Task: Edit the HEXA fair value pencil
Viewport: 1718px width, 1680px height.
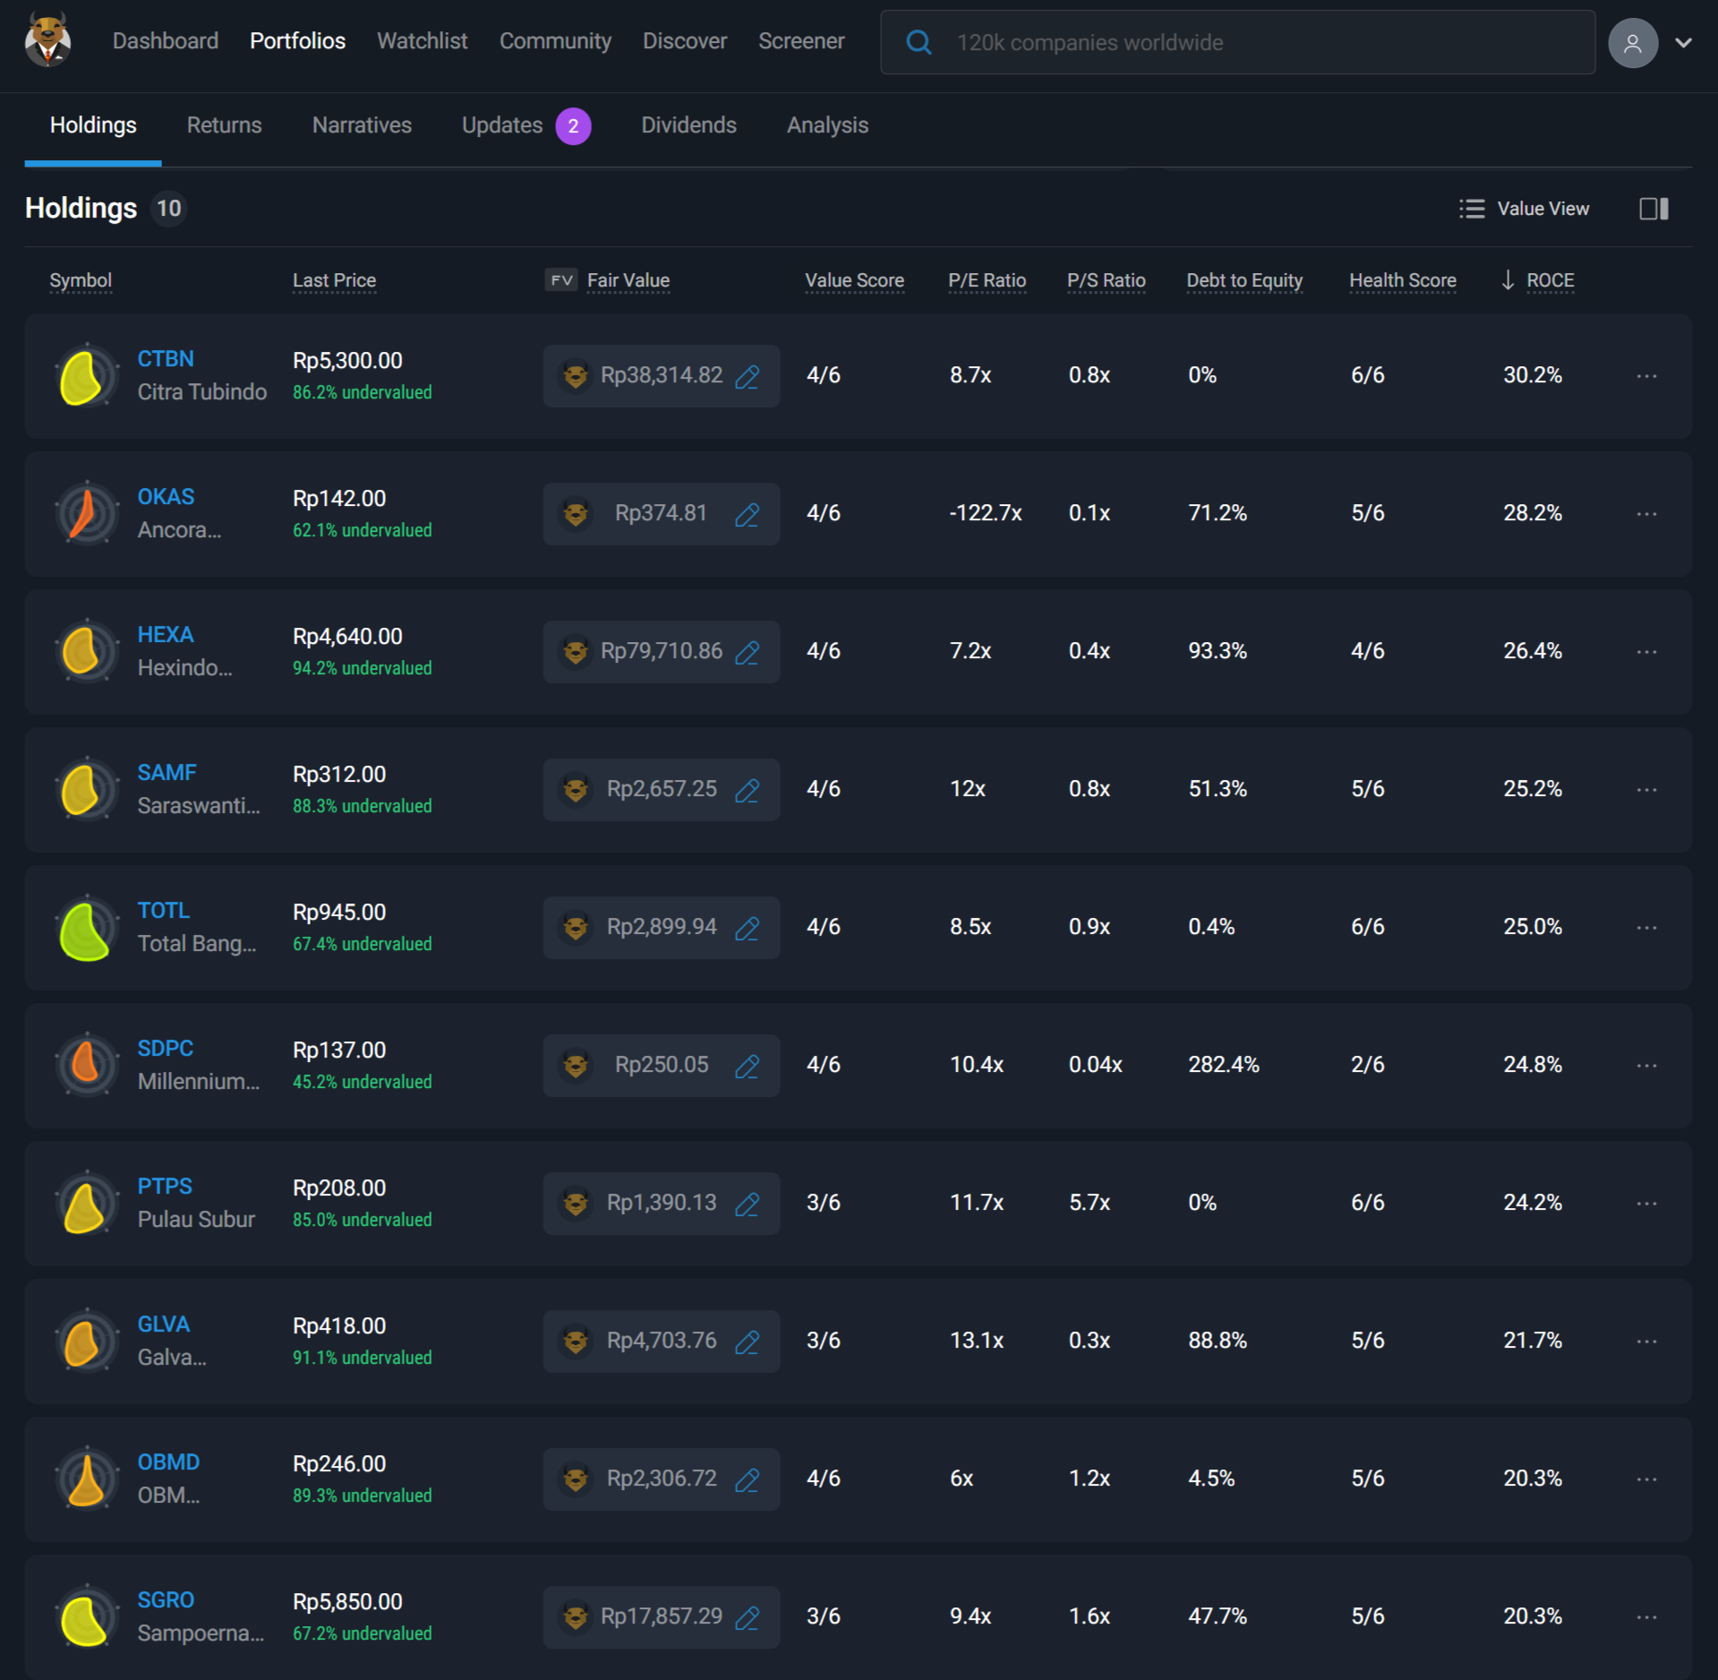Action: pos(748,652)
